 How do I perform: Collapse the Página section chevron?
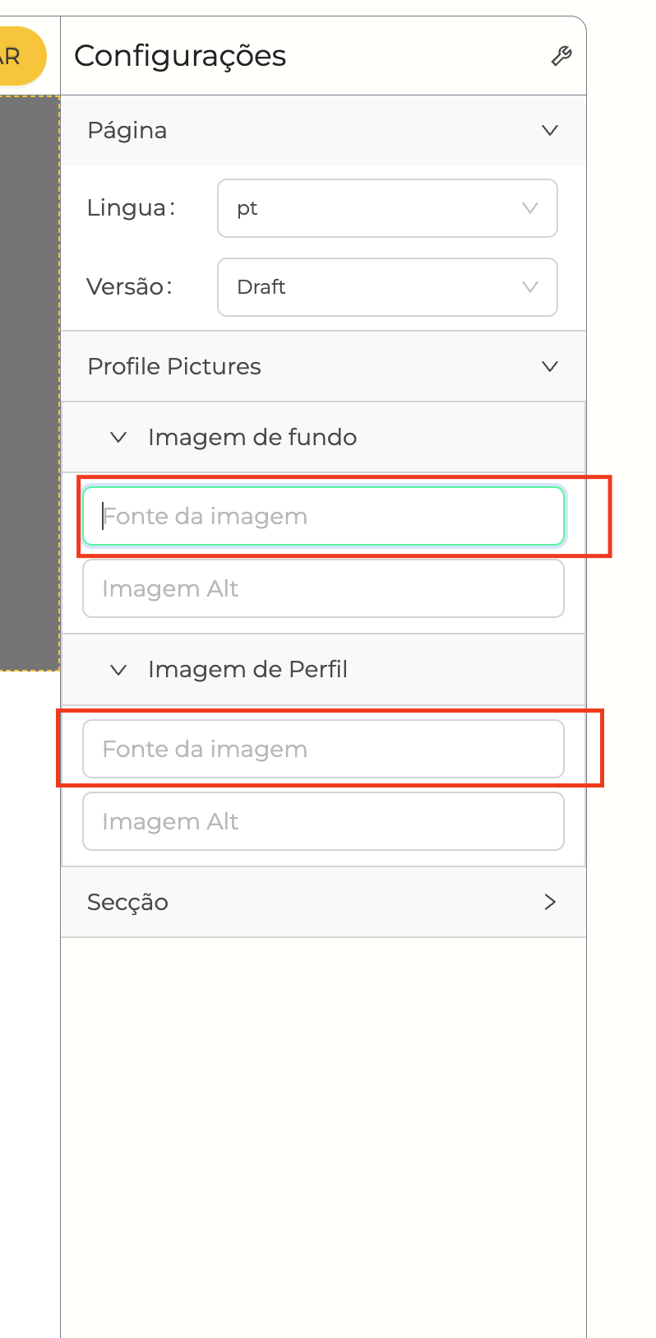pyautogui.click(x=550, y=130)
